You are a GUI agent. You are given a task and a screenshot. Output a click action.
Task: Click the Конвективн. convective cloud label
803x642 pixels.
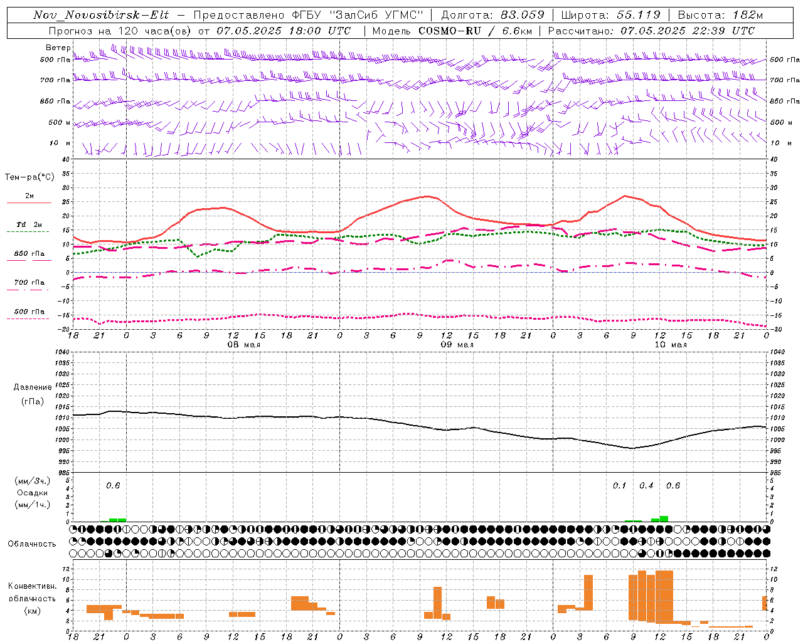32,586
